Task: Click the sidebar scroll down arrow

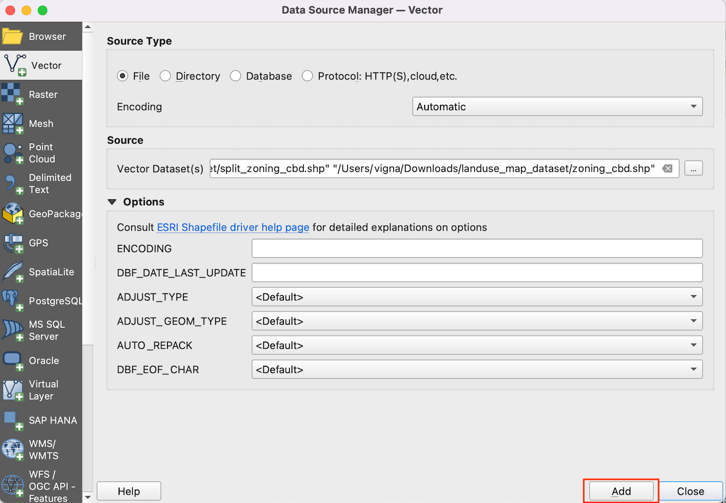Action: 88,497
